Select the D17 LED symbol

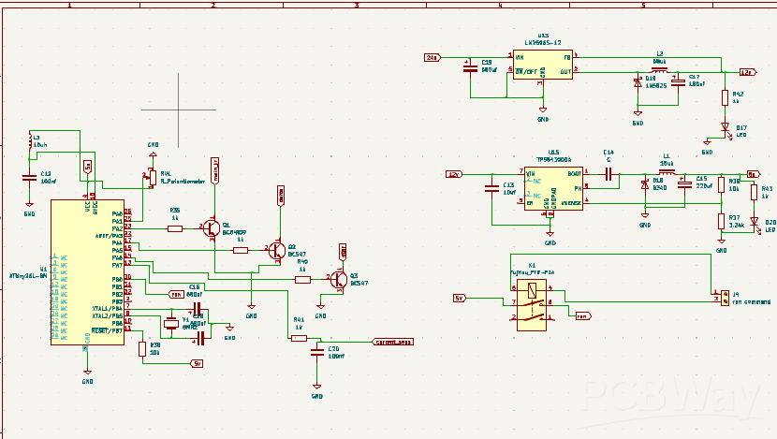724,126
